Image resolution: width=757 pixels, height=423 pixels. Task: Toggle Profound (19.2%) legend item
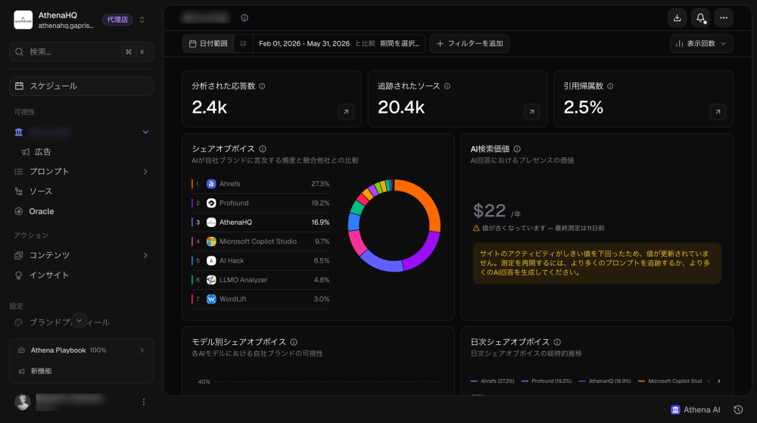pos(547,381)
